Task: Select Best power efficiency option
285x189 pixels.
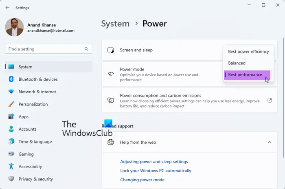Action: pos(248,51)
